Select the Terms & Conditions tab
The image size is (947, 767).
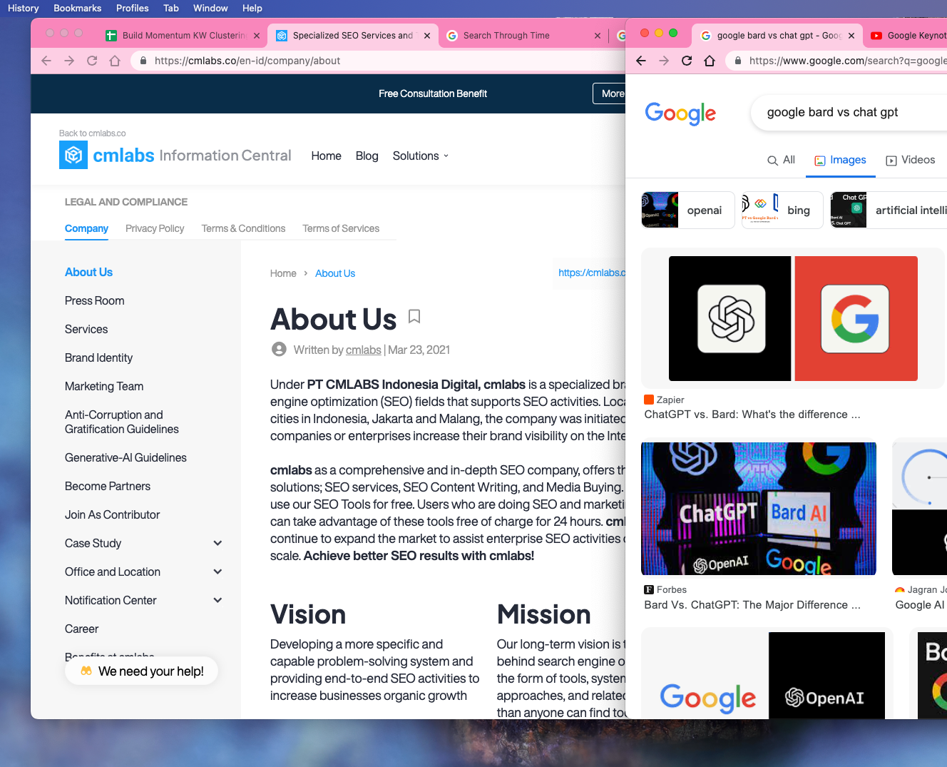coord(243,228)
